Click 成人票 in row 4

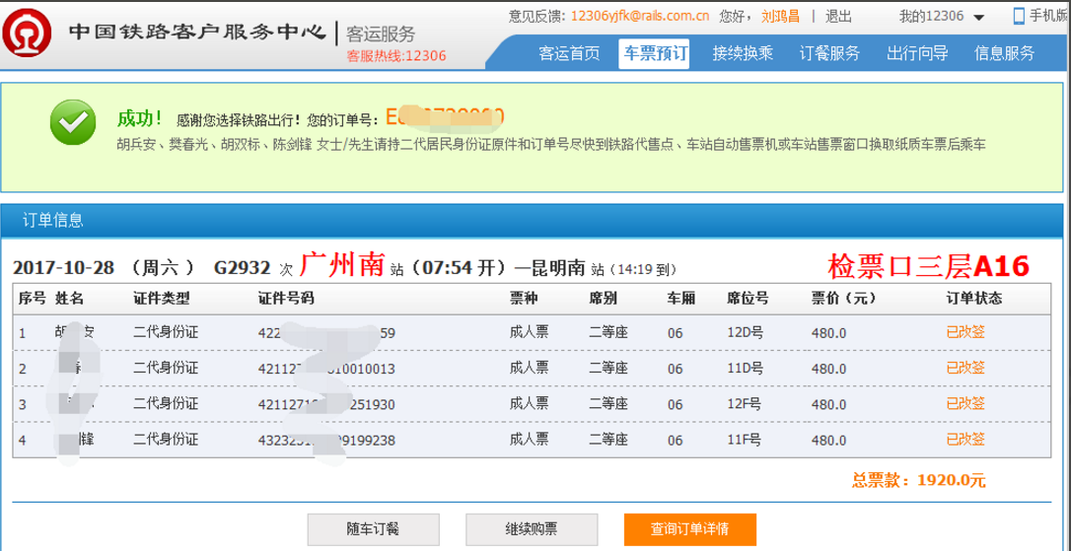point(529,439)
